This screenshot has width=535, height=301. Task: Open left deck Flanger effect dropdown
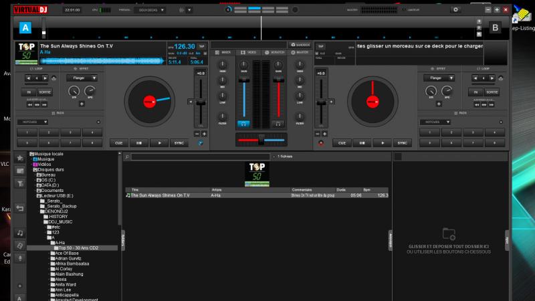coord(82,78)
